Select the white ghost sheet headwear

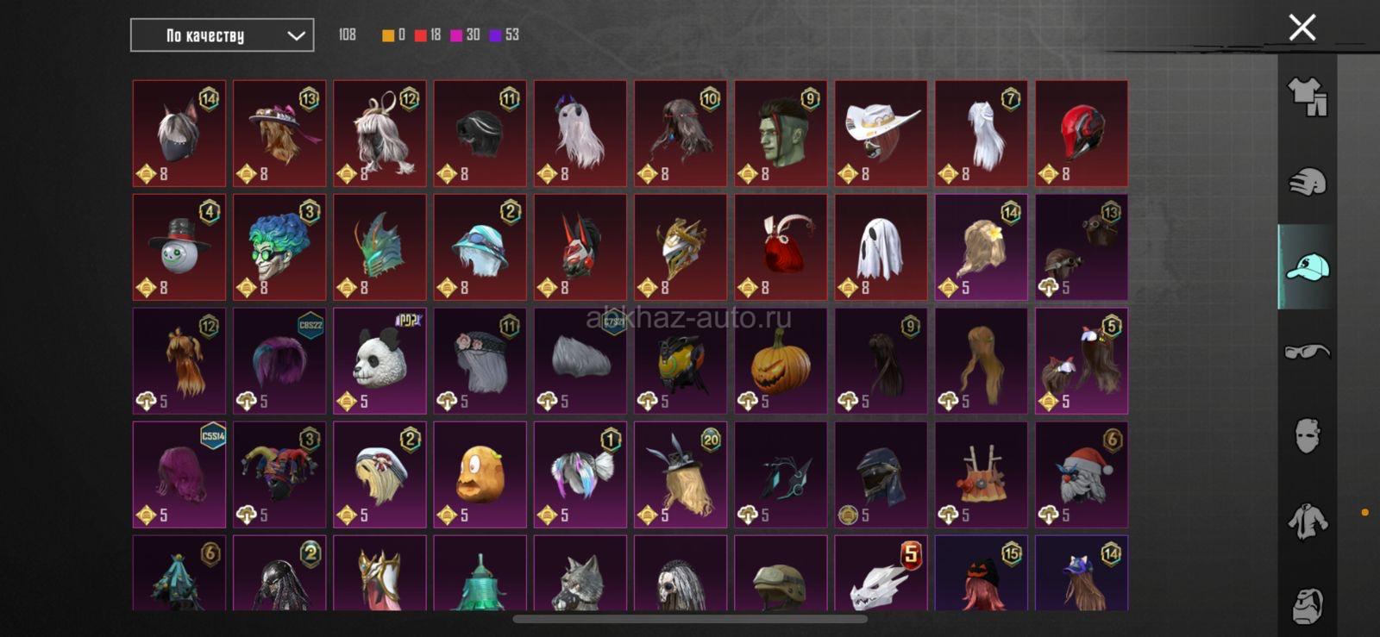(x=881, y=247)
